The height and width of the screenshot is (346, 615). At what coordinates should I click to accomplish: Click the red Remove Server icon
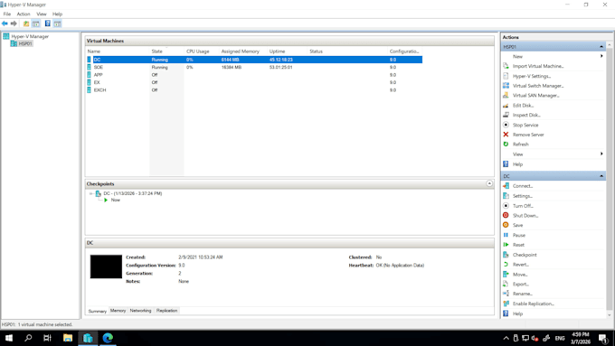click(x=506, y=135)
